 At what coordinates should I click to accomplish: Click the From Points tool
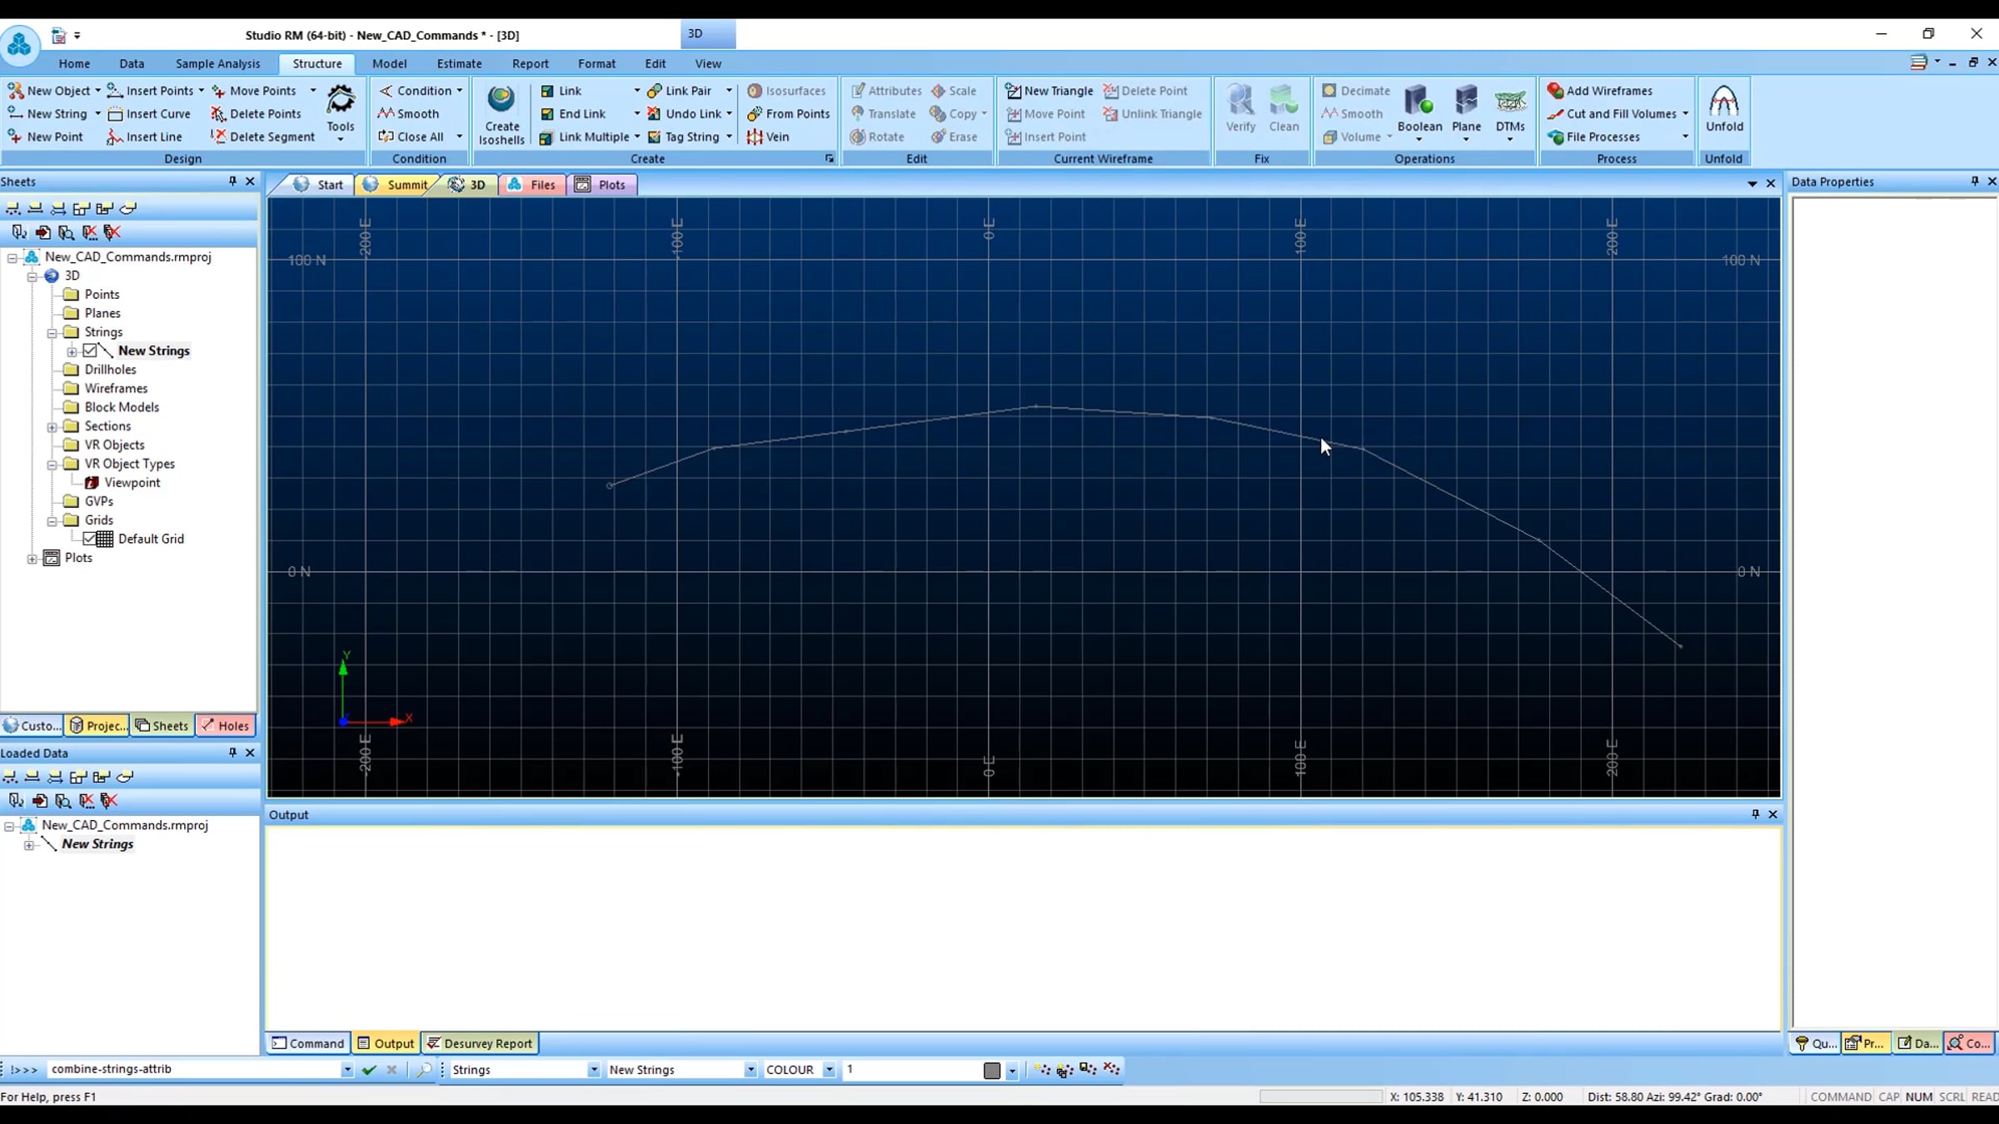(788, 114)
